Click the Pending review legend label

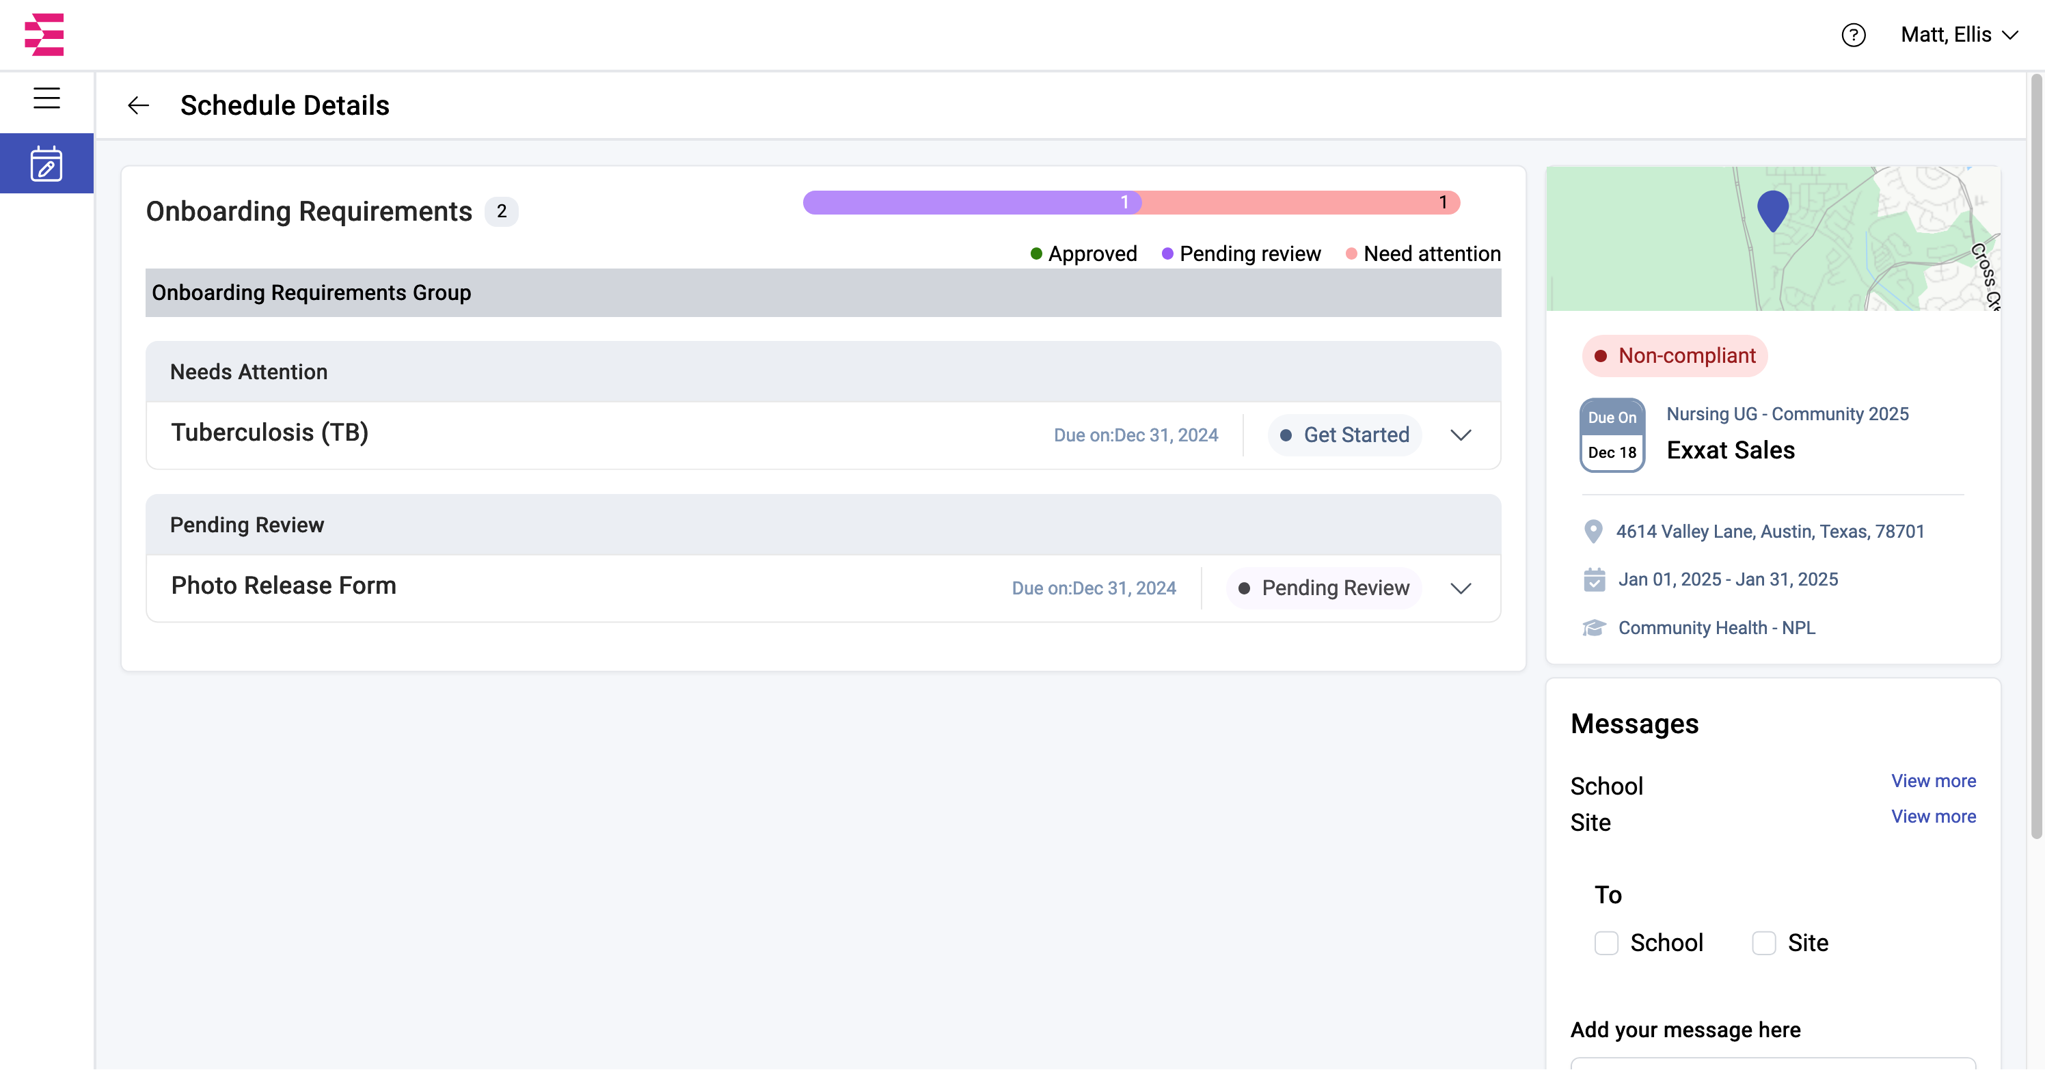[1249, 254]
